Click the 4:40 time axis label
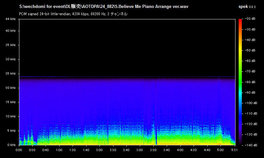 click(x=207, y=150)
